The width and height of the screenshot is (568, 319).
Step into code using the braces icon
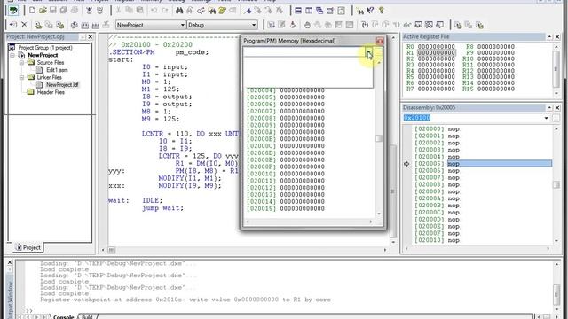(365, 25)
